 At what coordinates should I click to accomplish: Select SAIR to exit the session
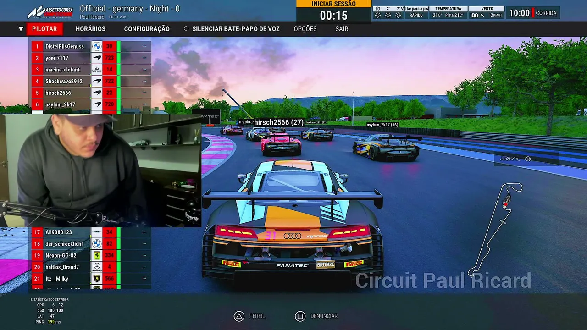click(342, 29)
